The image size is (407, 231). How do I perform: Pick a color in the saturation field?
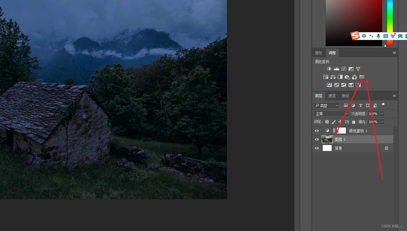pyautogui.click(x=354, y=23)
